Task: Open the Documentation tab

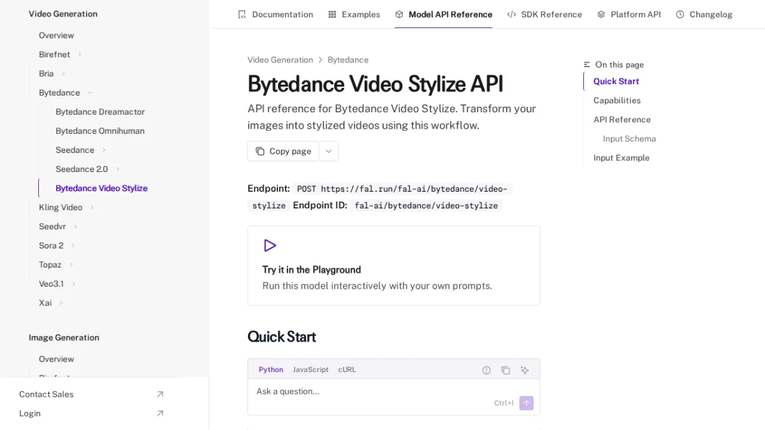Action: tap(275, 14)
